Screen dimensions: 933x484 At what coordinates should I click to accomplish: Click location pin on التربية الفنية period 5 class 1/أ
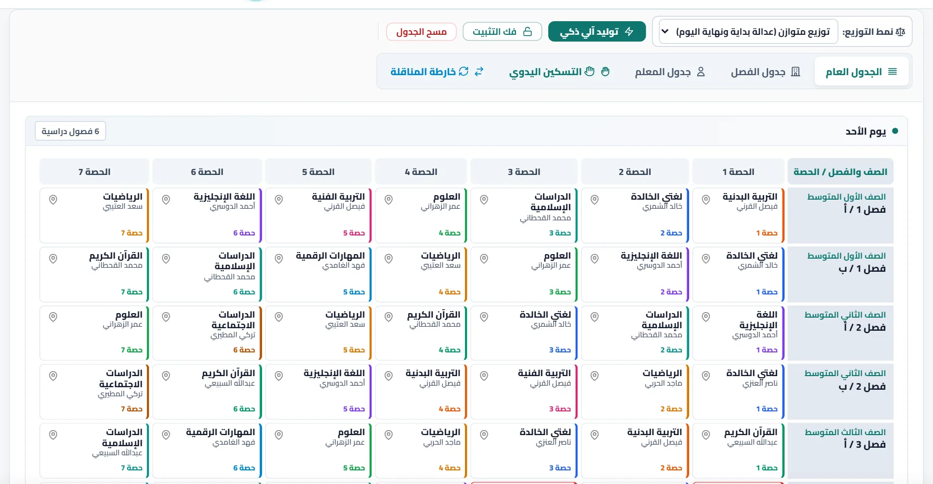point(278,200)
